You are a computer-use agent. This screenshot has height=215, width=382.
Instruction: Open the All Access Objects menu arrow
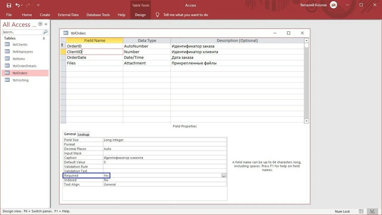[x=40, y=24]
